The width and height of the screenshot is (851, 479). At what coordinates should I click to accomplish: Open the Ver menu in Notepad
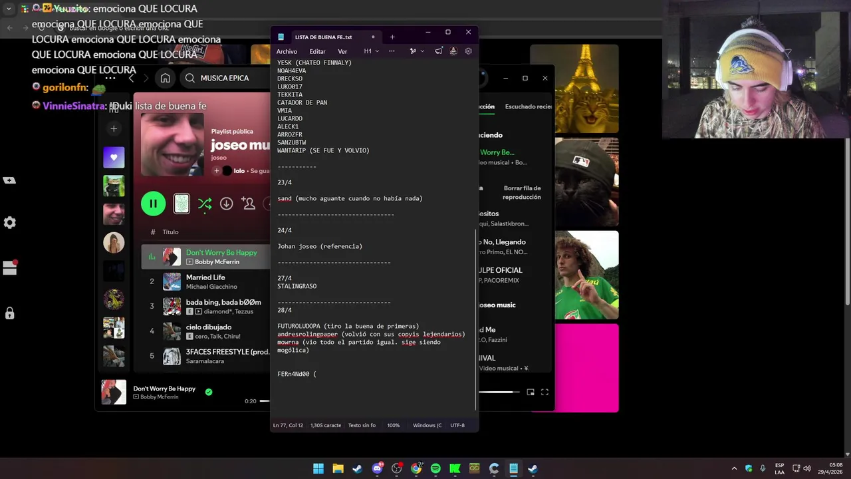pyautogui.click(x=342, y=51)
